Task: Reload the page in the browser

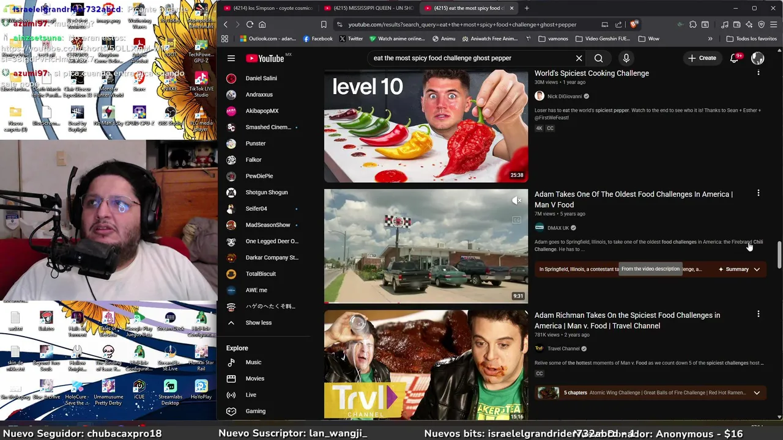Action: (x=250, y=24)
